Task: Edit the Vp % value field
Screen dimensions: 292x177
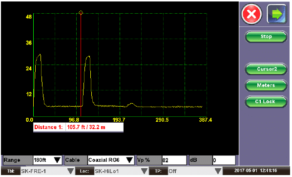Action: [x=174, y=160]
